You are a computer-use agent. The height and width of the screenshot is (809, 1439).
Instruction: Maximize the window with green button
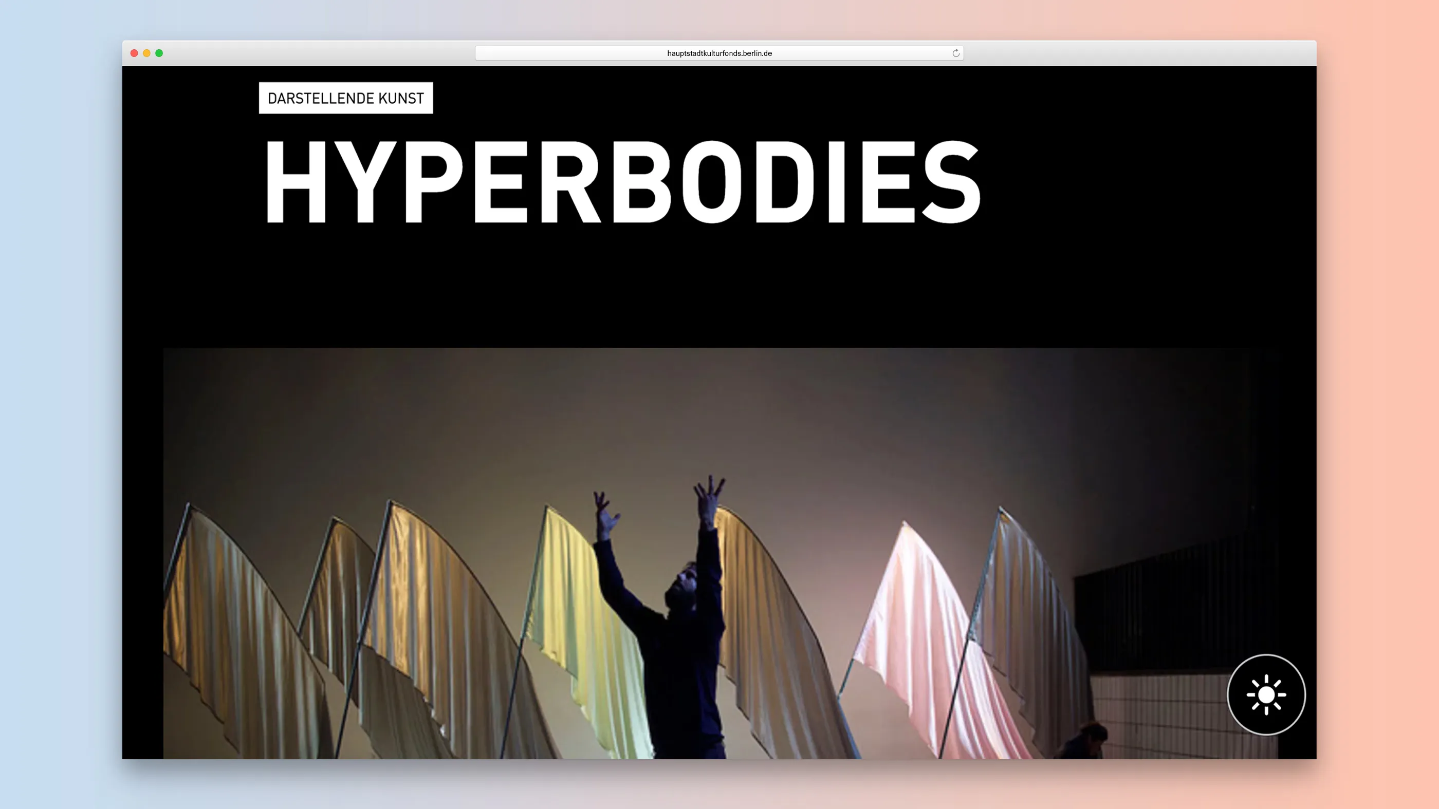(x=159, y=53)
